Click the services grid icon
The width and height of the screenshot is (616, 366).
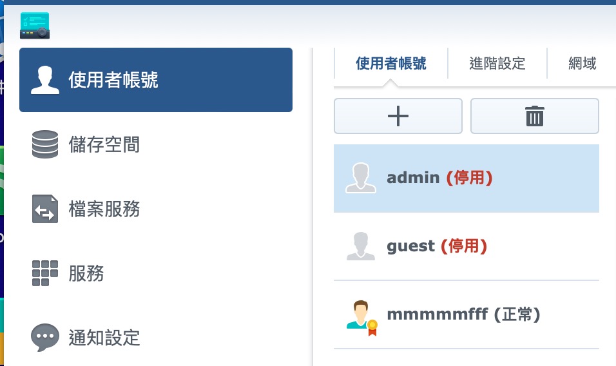coord(45,273)
